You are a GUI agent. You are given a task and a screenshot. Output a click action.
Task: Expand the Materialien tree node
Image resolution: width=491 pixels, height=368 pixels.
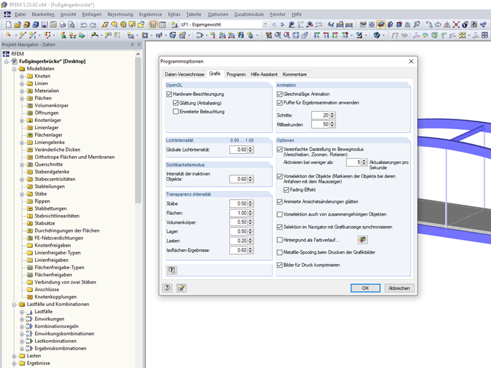(22, 91)
